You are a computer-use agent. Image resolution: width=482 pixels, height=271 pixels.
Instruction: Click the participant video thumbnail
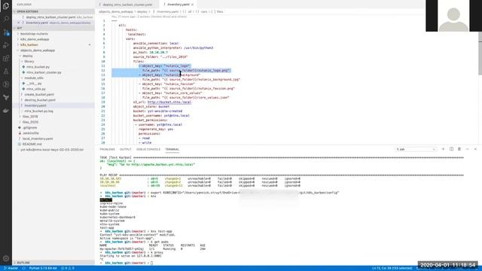[x=453, y=16]
